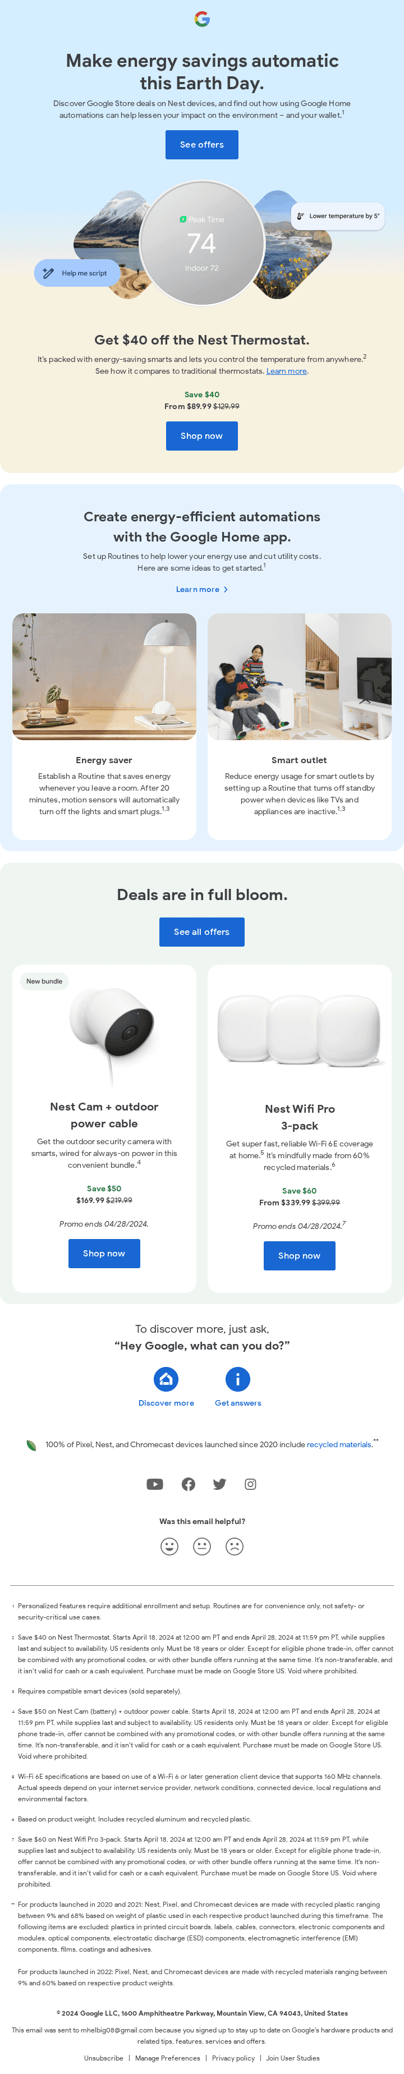Image resolution: width=404 pixels, height=2074 pixels.
Task: Open the Facebook social icon
Action: click(x=187, y=1484)
